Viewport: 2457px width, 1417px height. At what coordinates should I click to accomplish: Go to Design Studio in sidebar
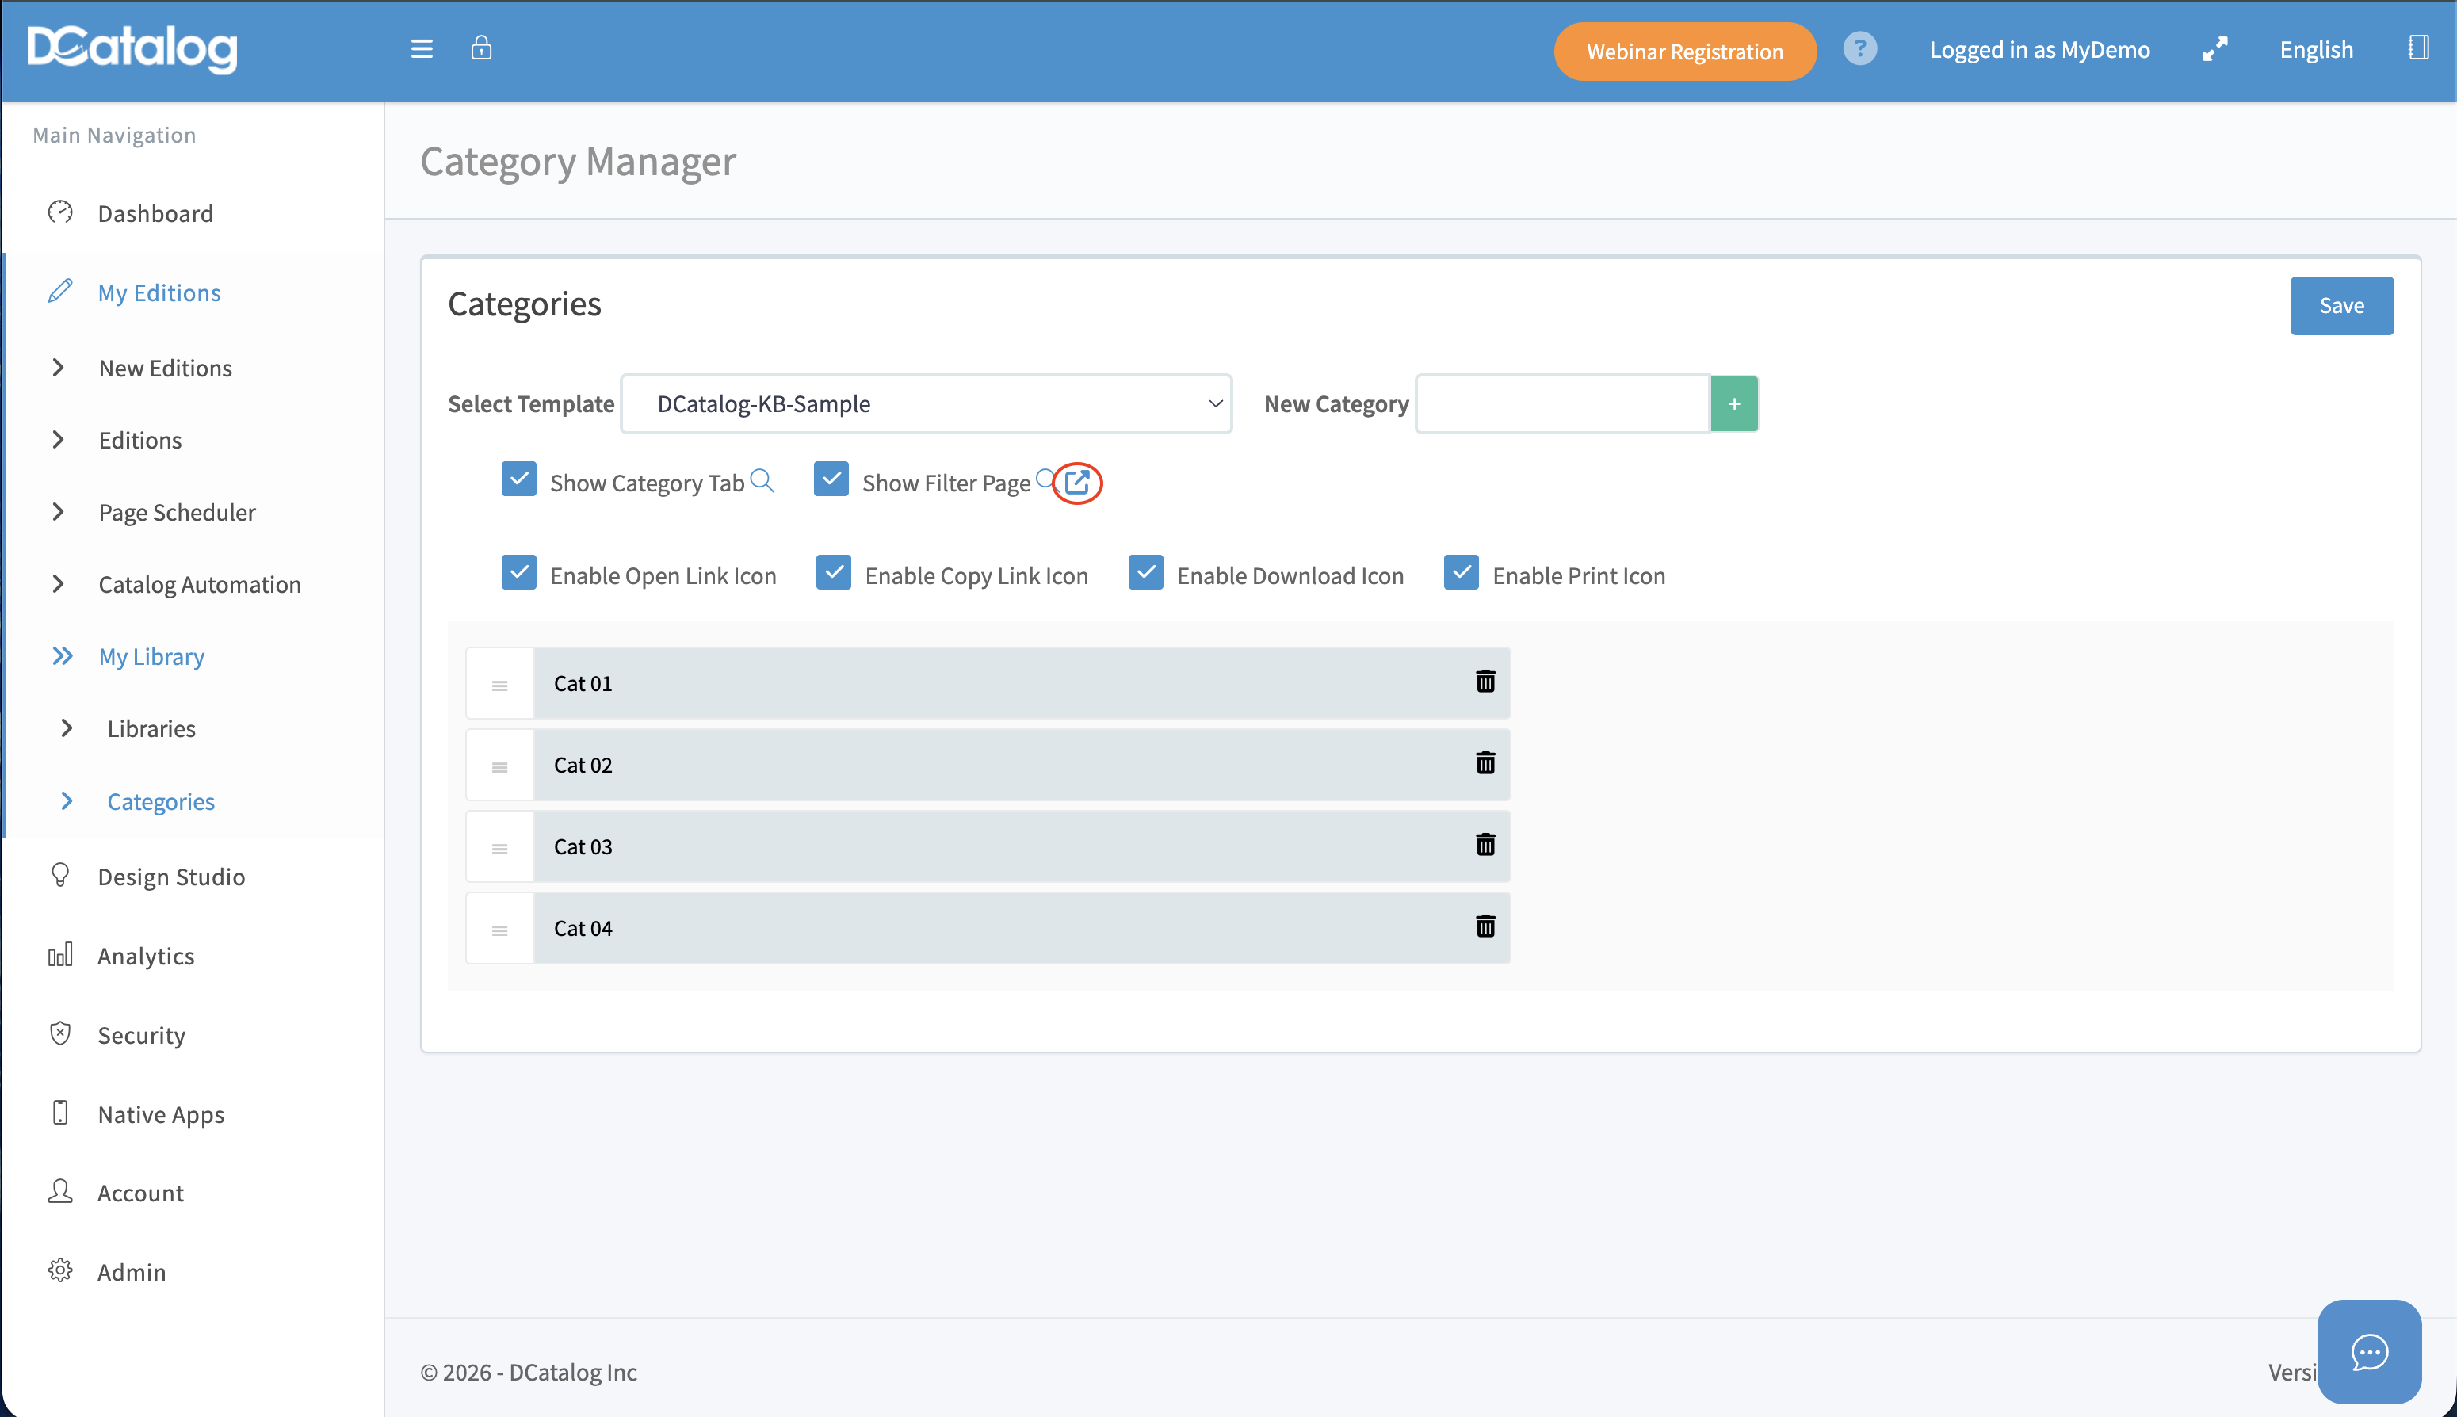[171, 877]
